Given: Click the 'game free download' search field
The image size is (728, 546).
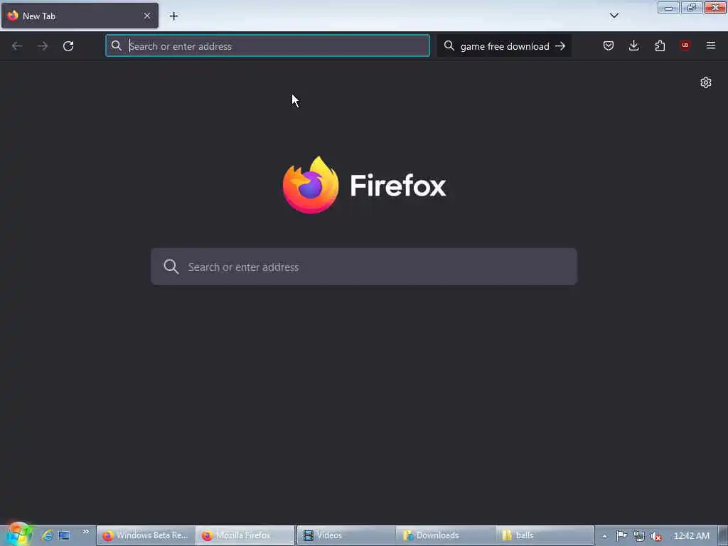Looking at the screenshot, I should click(505, 46).
